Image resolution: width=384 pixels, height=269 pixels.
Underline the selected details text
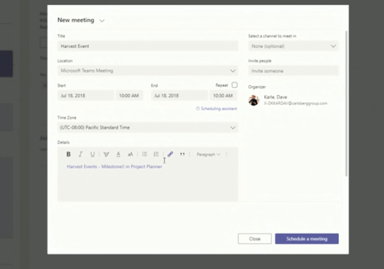(x=92, y=155)
